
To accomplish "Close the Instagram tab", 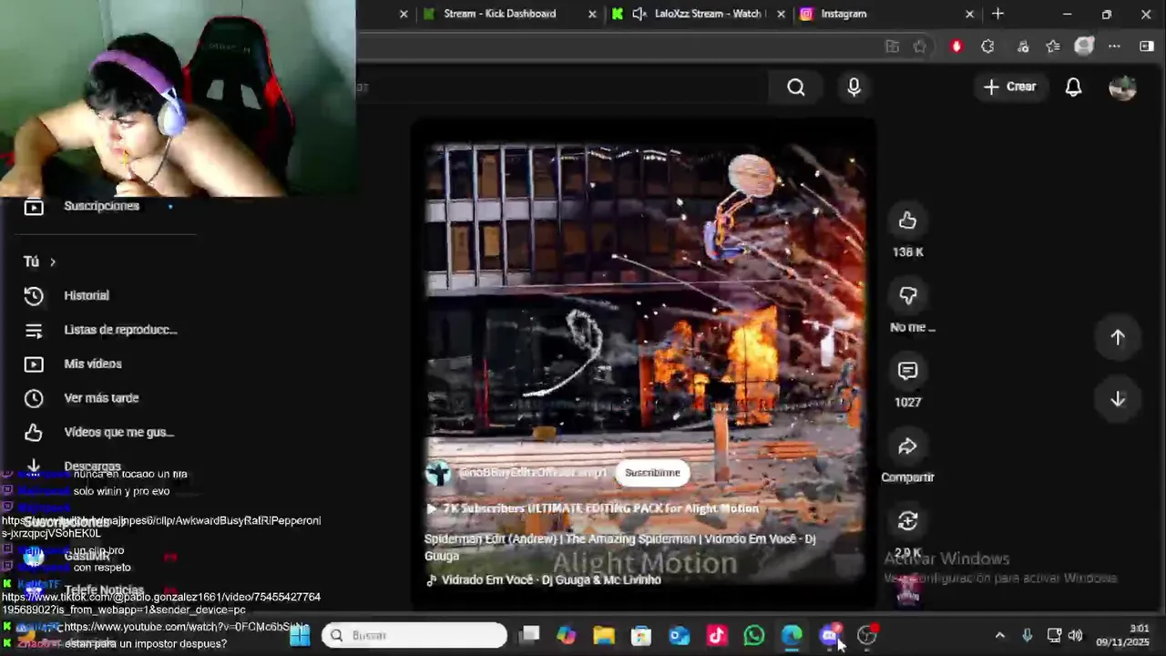I will [x=969, y=14].
